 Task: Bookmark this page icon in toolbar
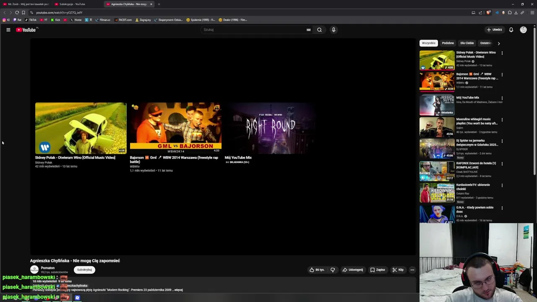23,13
